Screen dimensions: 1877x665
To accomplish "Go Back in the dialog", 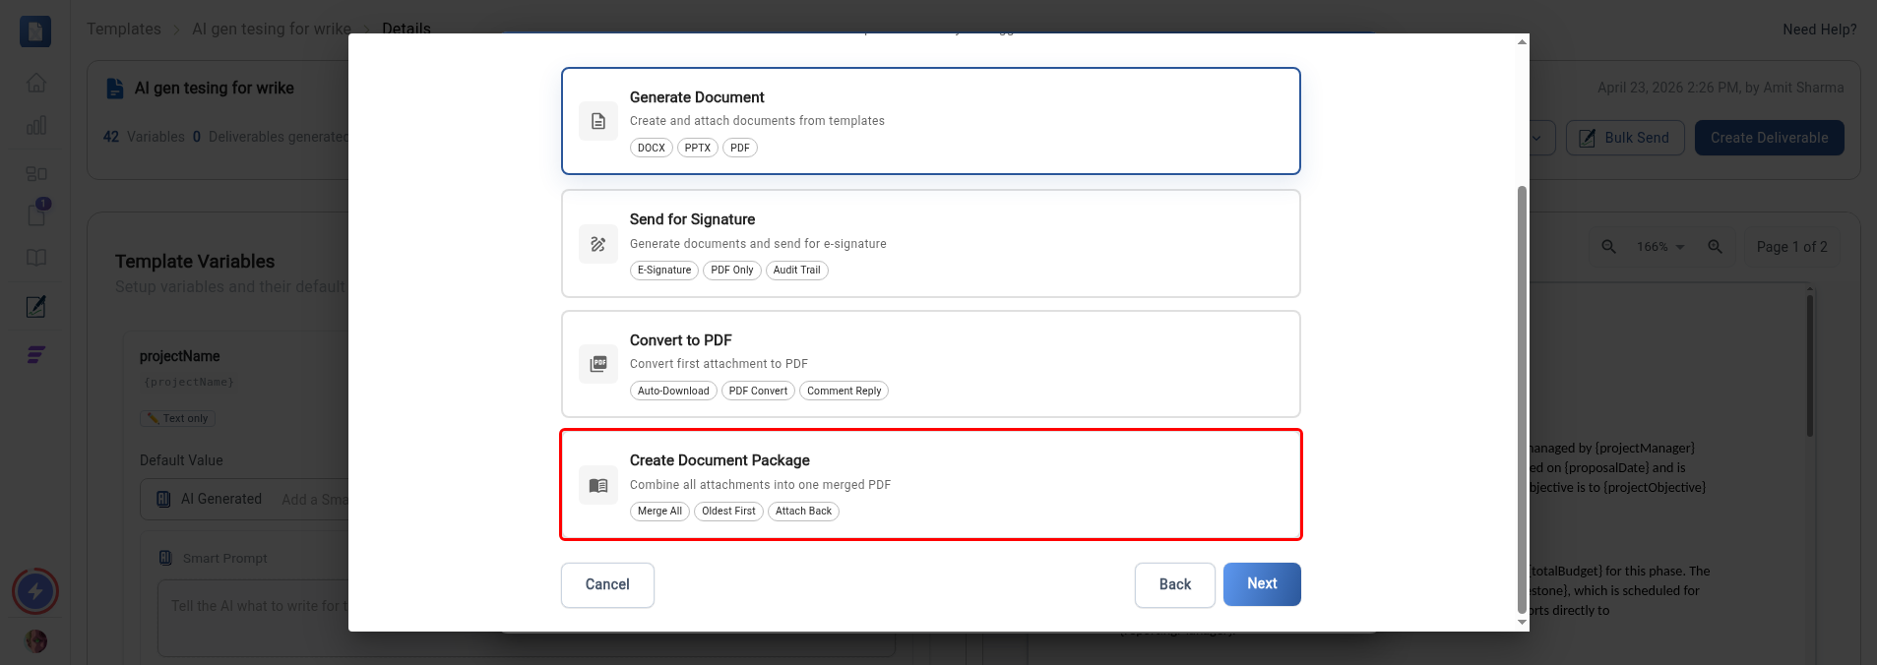I will click(x=1174, y=584).
